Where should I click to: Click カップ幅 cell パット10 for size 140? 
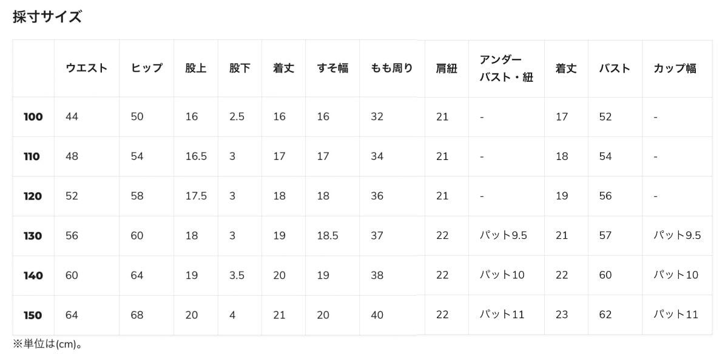676,275
